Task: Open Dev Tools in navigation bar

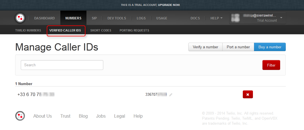Action: point(117,18)
